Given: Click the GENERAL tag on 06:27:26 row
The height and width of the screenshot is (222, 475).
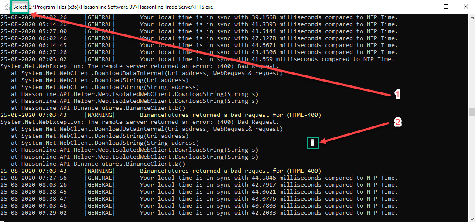Looking at the screenshot, I should coord(101,52).
